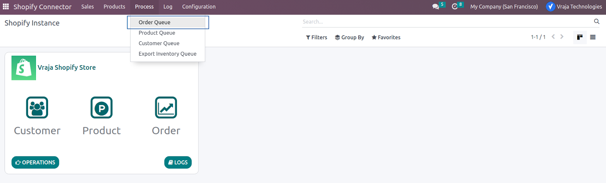Open the apps grid menu icon

click(x=6, y=6)
